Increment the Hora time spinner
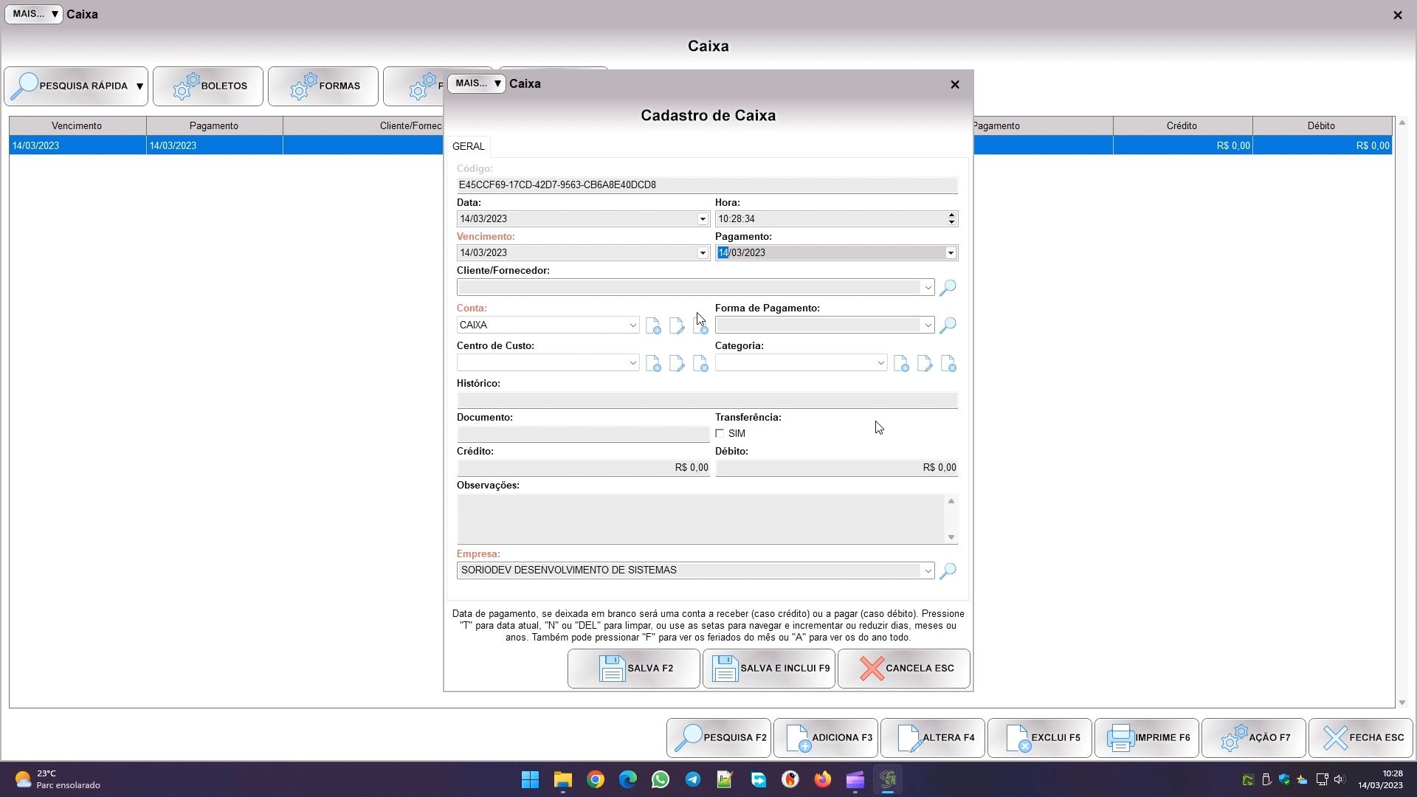 tap(951, 215)
